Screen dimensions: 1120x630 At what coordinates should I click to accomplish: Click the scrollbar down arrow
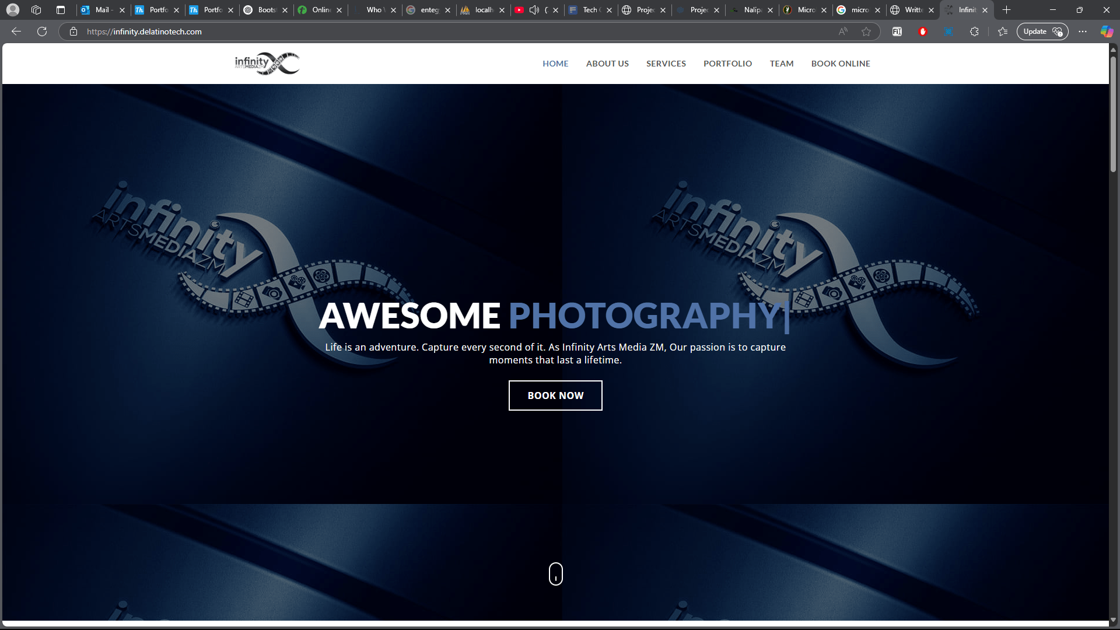coord(1113,619)
